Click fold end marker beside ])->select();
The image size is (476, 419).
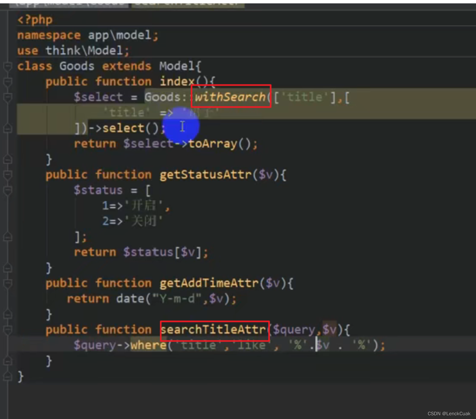pos(7,128)
